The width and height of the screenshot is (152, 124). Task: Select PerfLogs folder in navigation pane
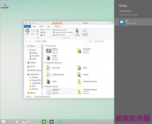point(33,77)
